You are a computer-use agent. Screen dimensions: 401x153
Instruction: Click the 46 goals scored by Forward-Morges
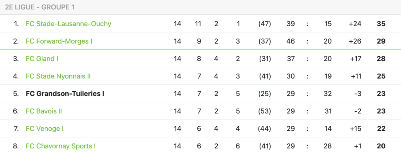point(291,41)
